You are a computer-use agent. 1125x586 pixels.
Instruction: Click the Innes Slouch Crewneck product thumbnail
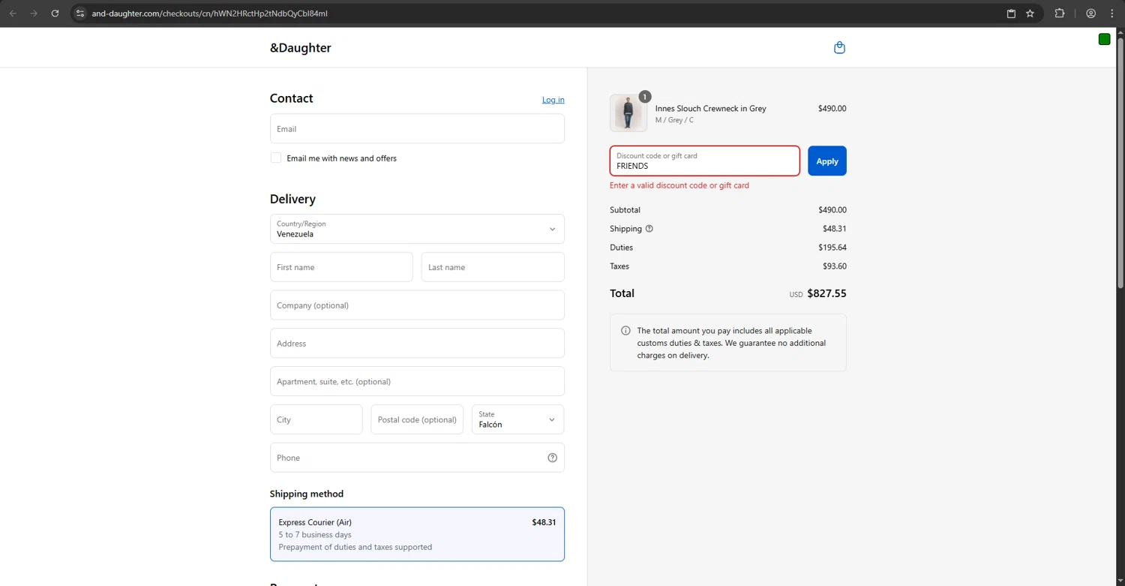(628, 113)
